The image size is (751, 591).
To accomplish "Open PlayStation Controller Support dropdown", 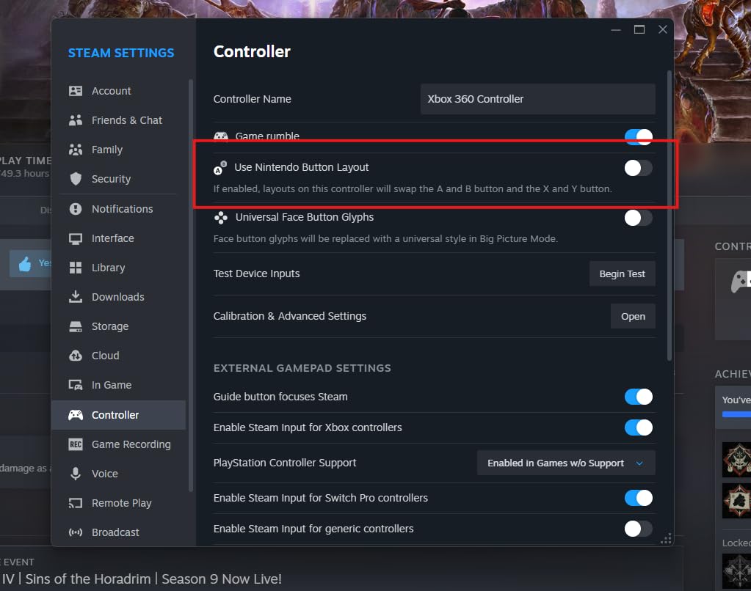I will (565, 463).
